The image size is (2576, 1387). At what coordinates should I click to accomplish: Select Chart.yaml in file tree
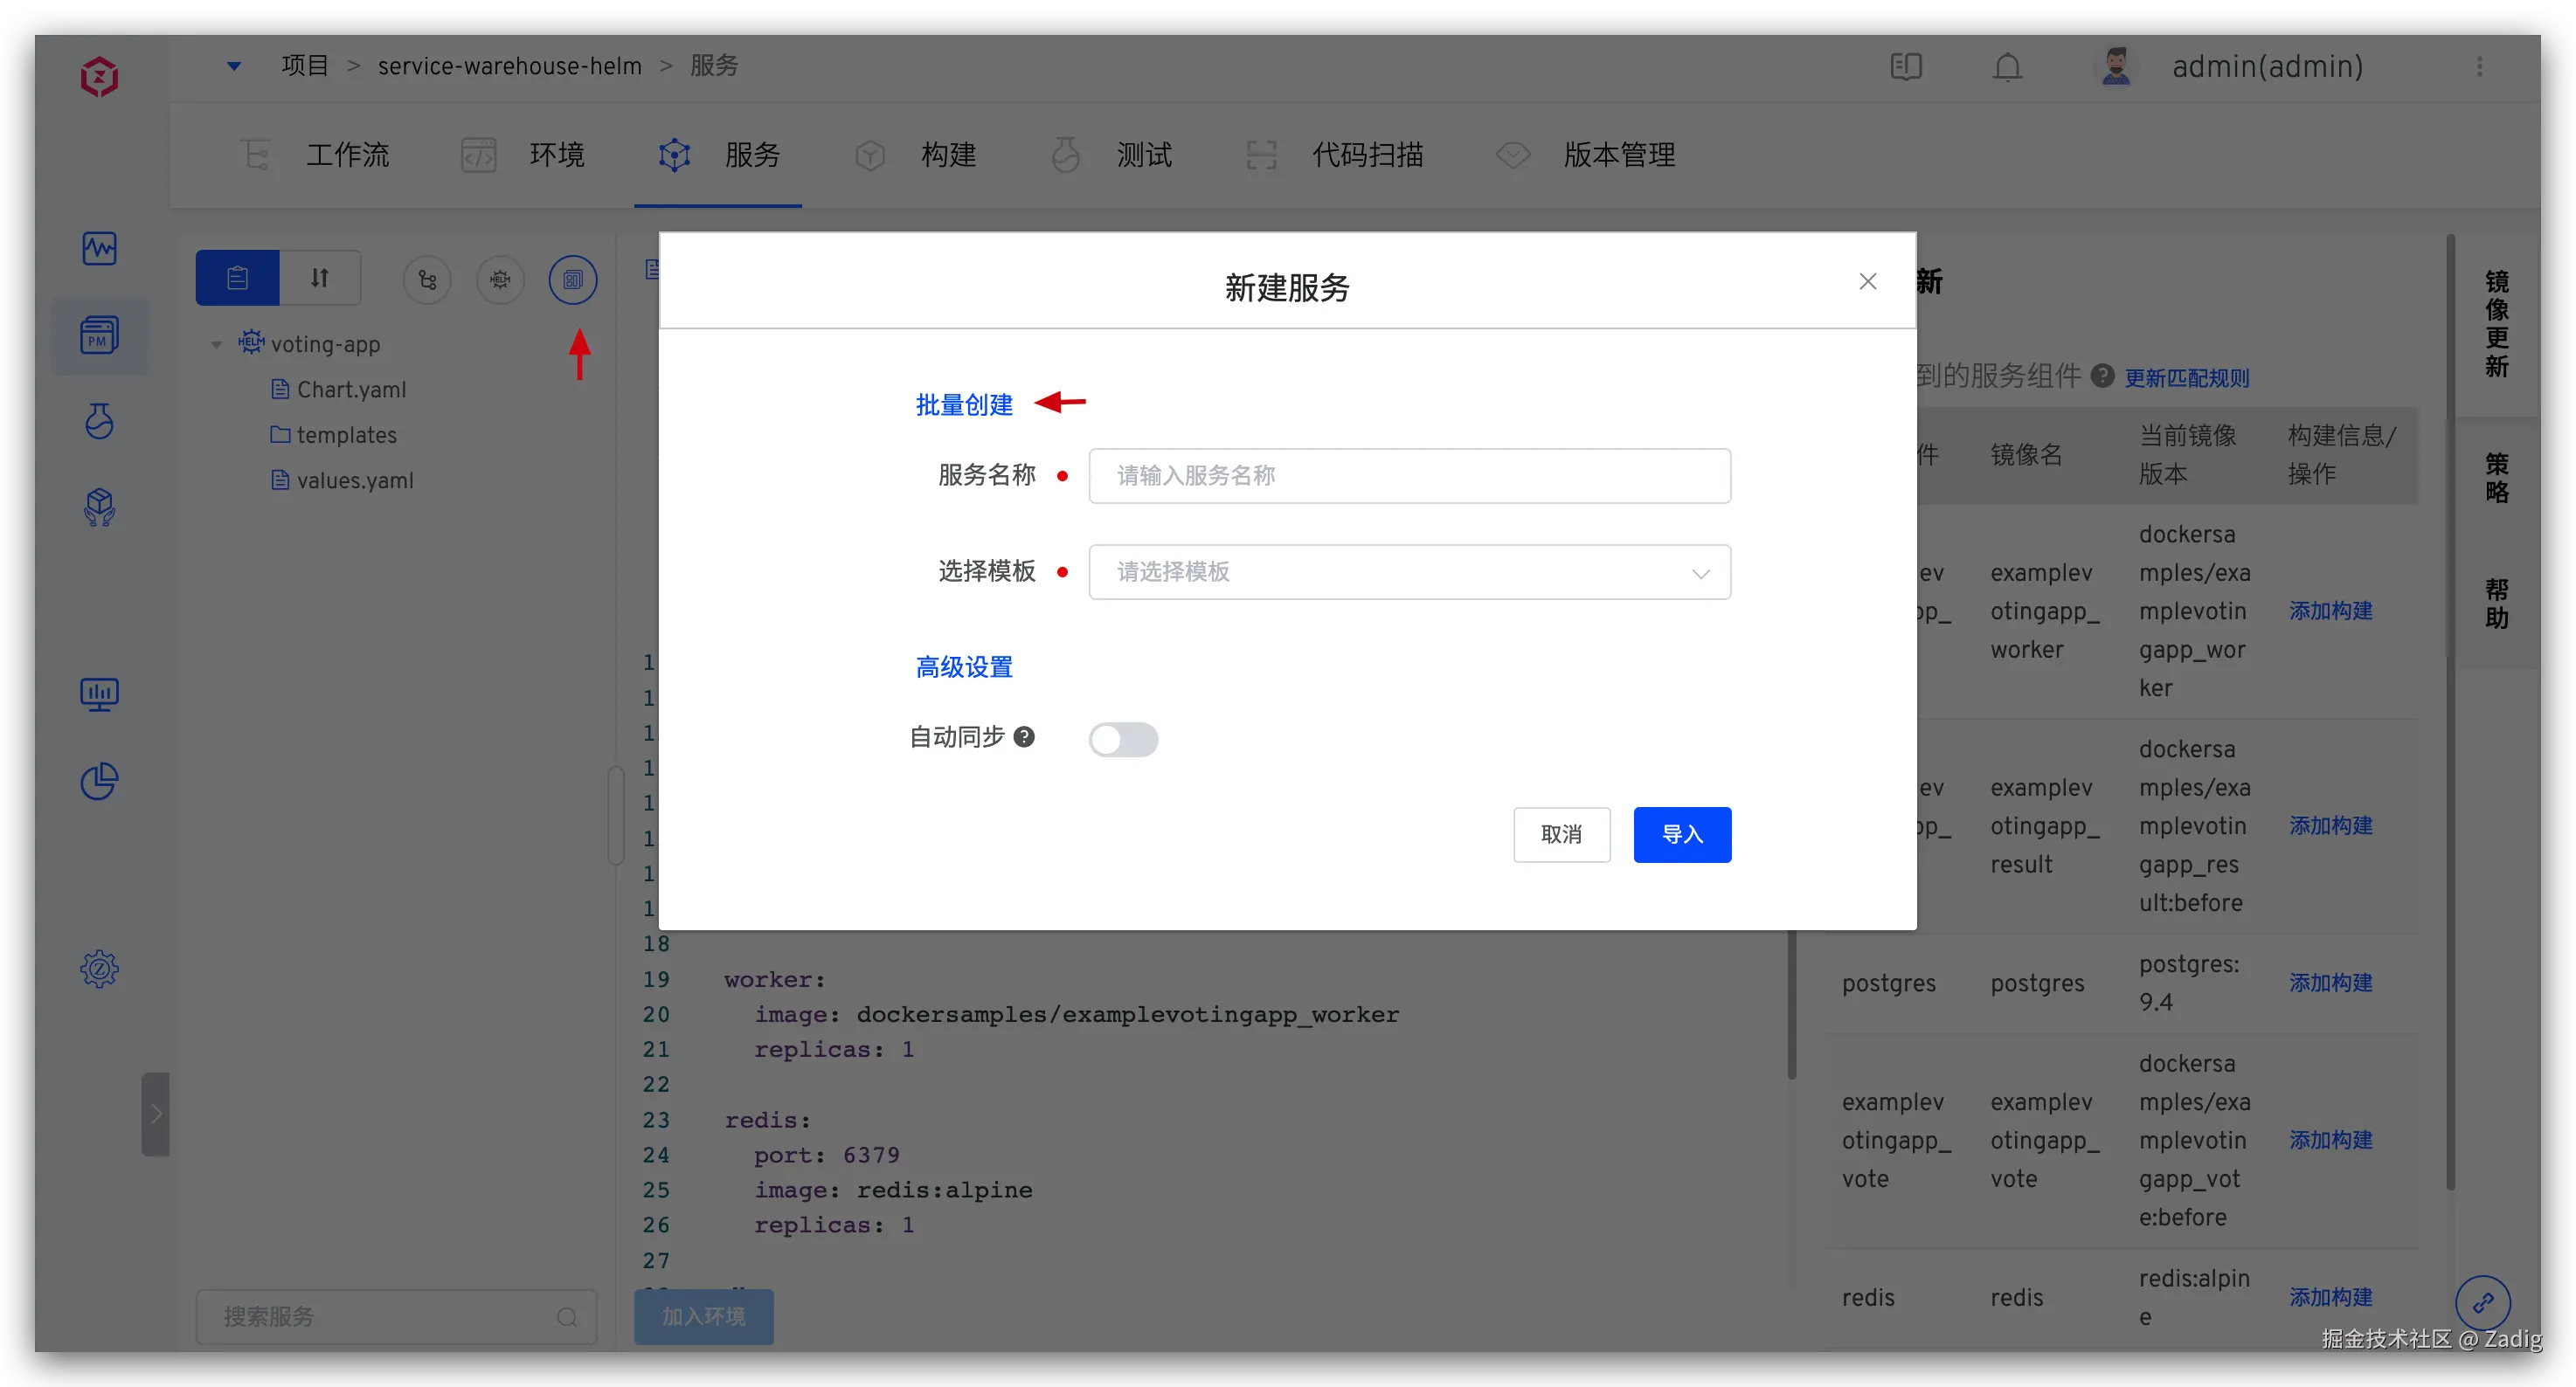click(339, 390)
